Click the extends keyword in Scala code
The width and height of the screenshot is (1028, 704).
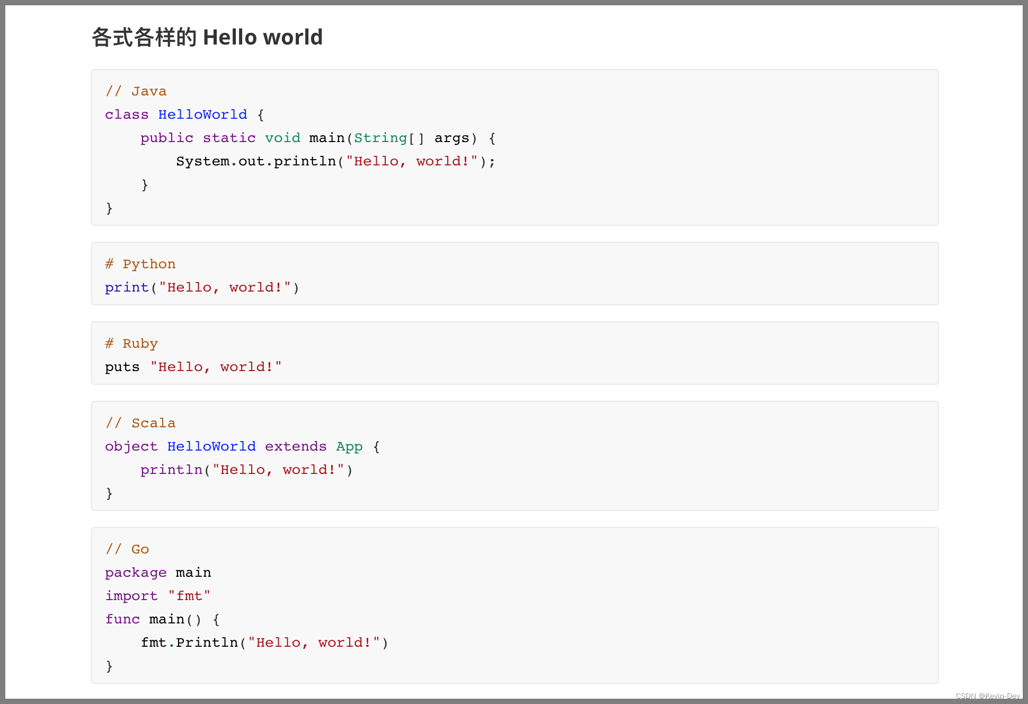click(x=295, y=446)
